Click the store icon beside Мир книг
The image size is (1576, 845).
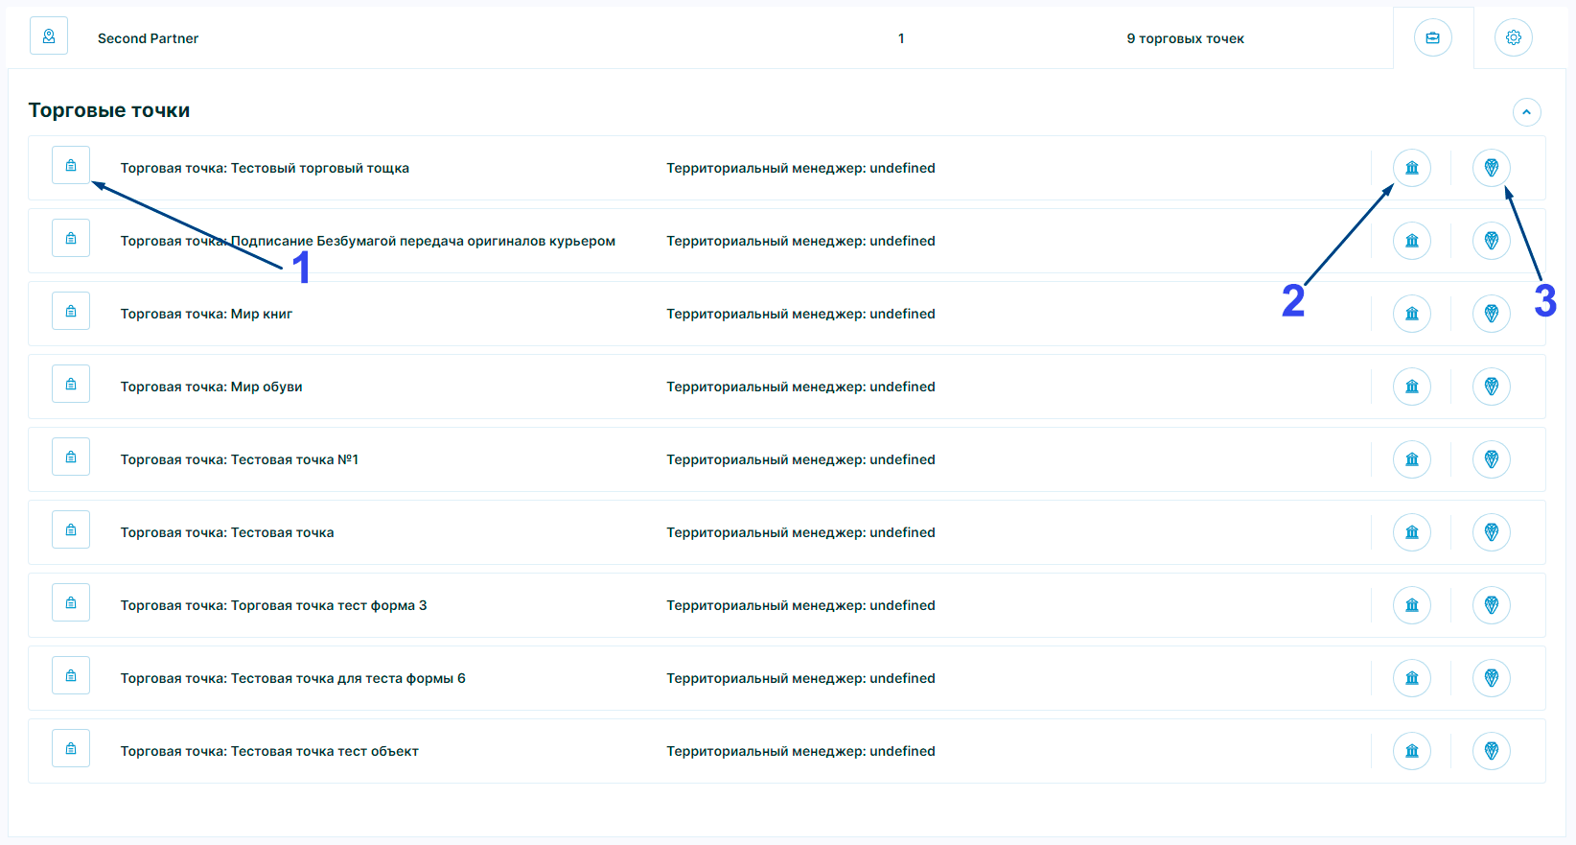[71, 312]
